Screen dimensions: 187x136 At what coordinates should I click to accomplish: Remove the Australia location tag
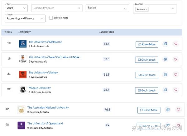(x=146, y=9)
